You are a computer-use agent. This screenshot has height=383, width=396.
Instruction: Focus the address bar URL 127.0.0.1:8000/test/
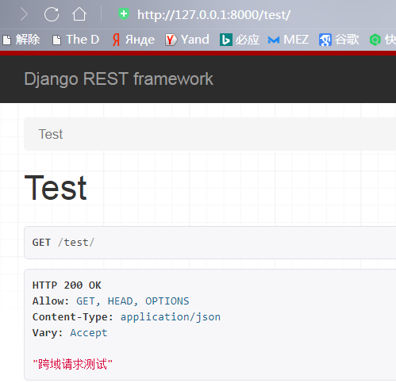coord(213,15)
